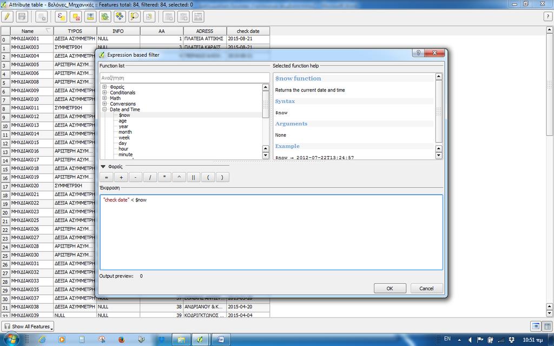The height and width of the screenshot is (346, 554).
Task: Click unselect all features icon
Action: [76, 17]
